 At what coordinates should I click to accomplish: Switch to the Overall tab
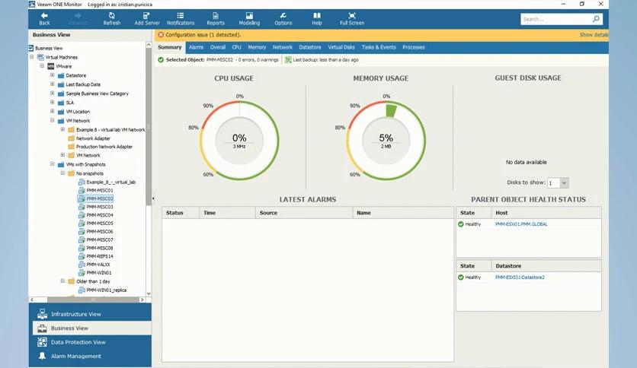tap(218, 47)
